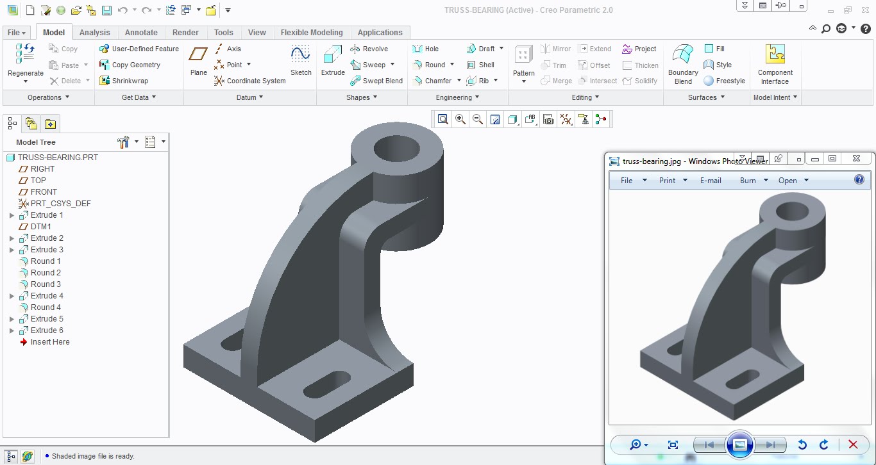876x465 pixels.
Task: Start the Boundary Blend tool
Action: pos(682,64)
